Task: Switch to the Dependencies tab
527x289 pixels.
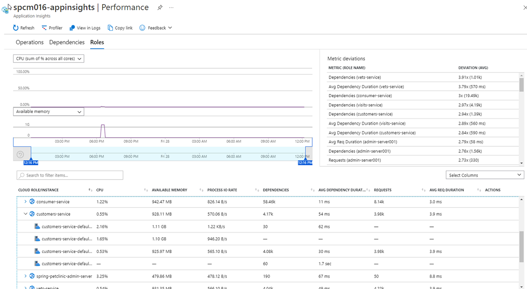Action: click(x=67, y=42)
